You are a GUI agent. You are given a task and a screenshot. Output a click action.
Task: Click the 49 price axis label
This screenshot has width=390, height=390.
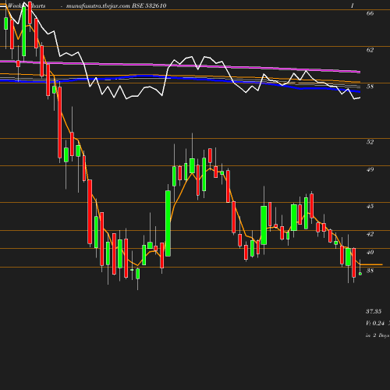coord(370,169)
